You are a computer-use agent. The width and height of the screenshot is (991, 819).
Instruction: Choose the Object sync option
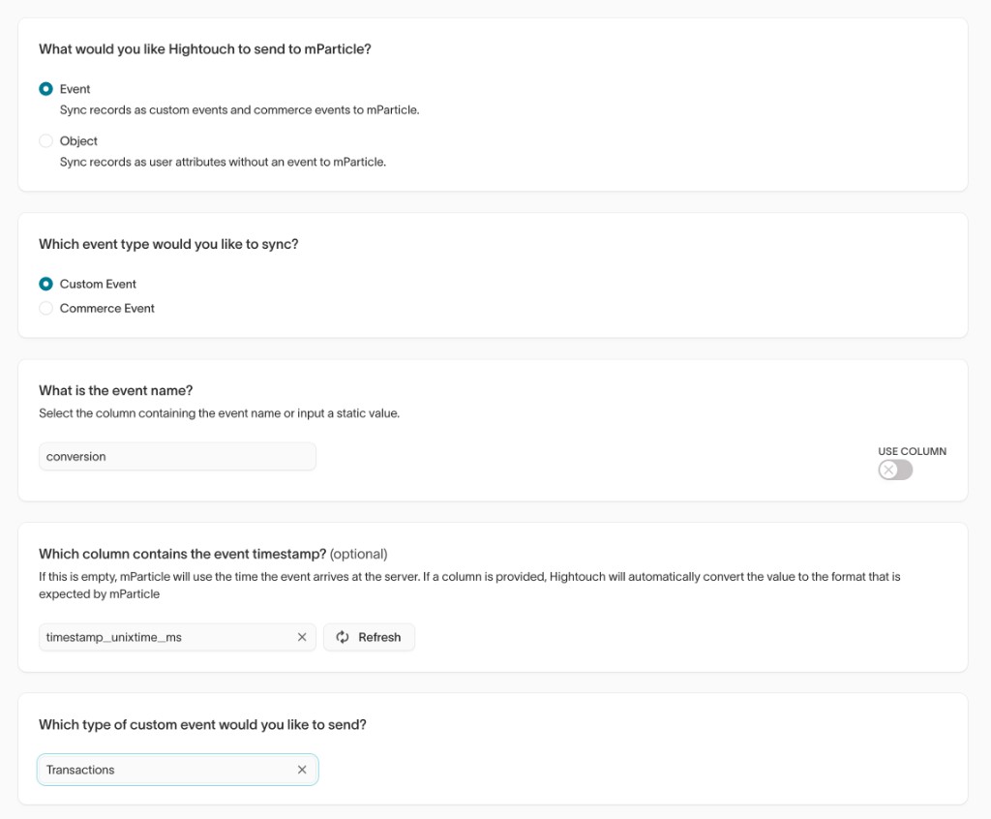click(x=45, y=141)
